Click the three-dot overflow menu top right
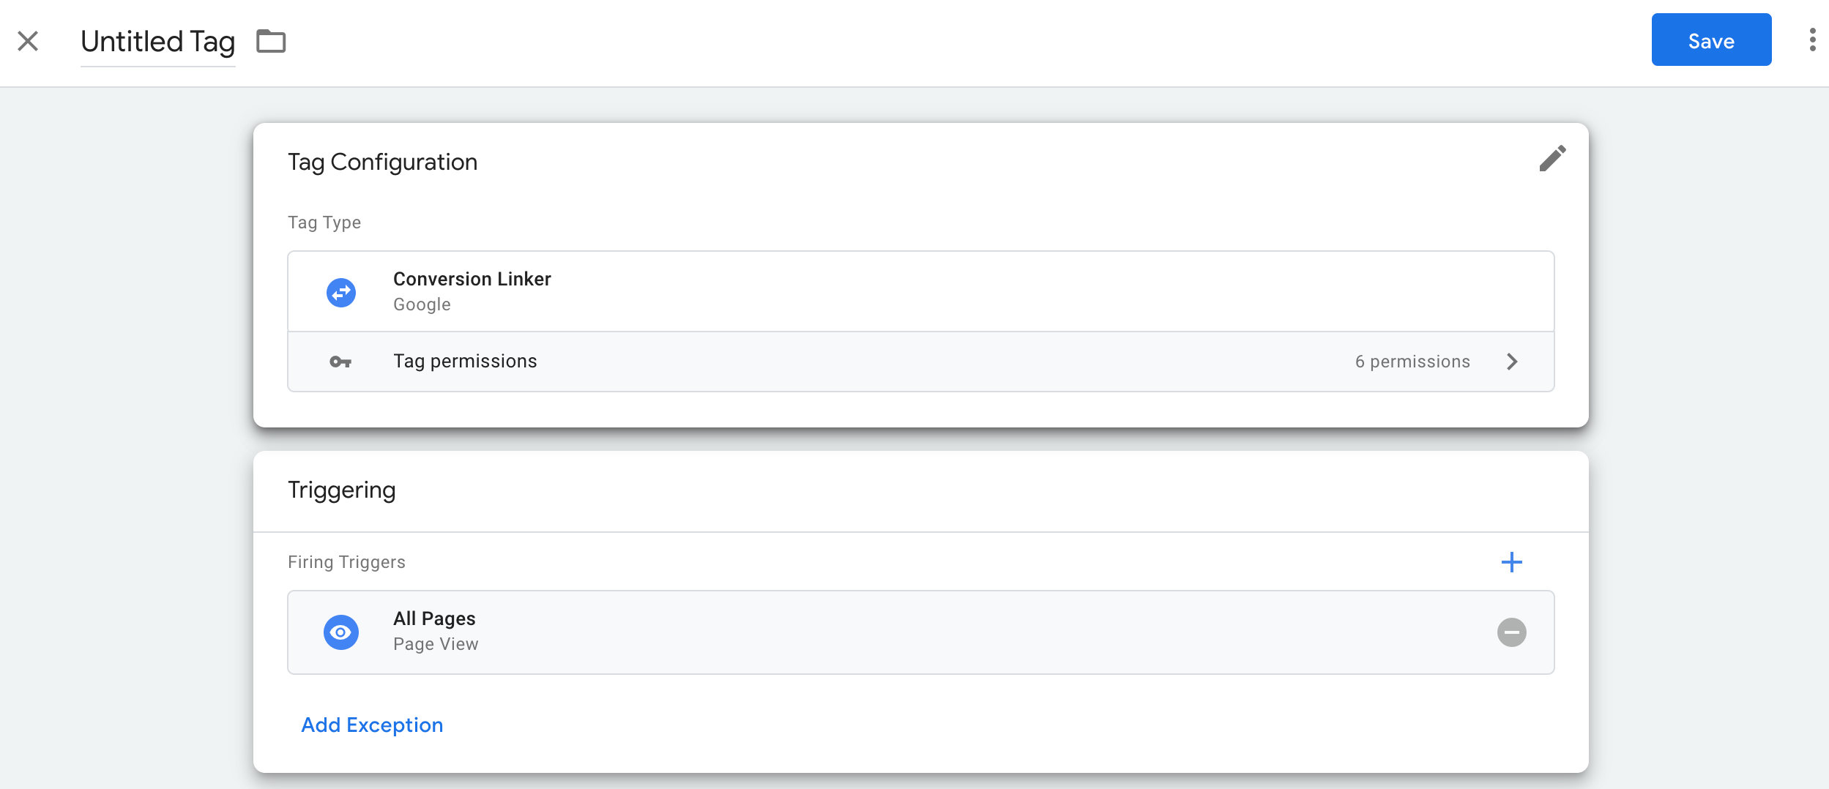 1813,40
